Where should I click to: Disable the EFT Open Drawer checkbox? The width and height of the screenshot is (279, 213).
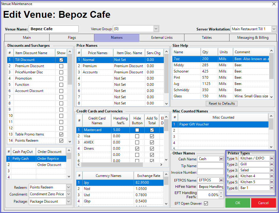click(206, 204)
